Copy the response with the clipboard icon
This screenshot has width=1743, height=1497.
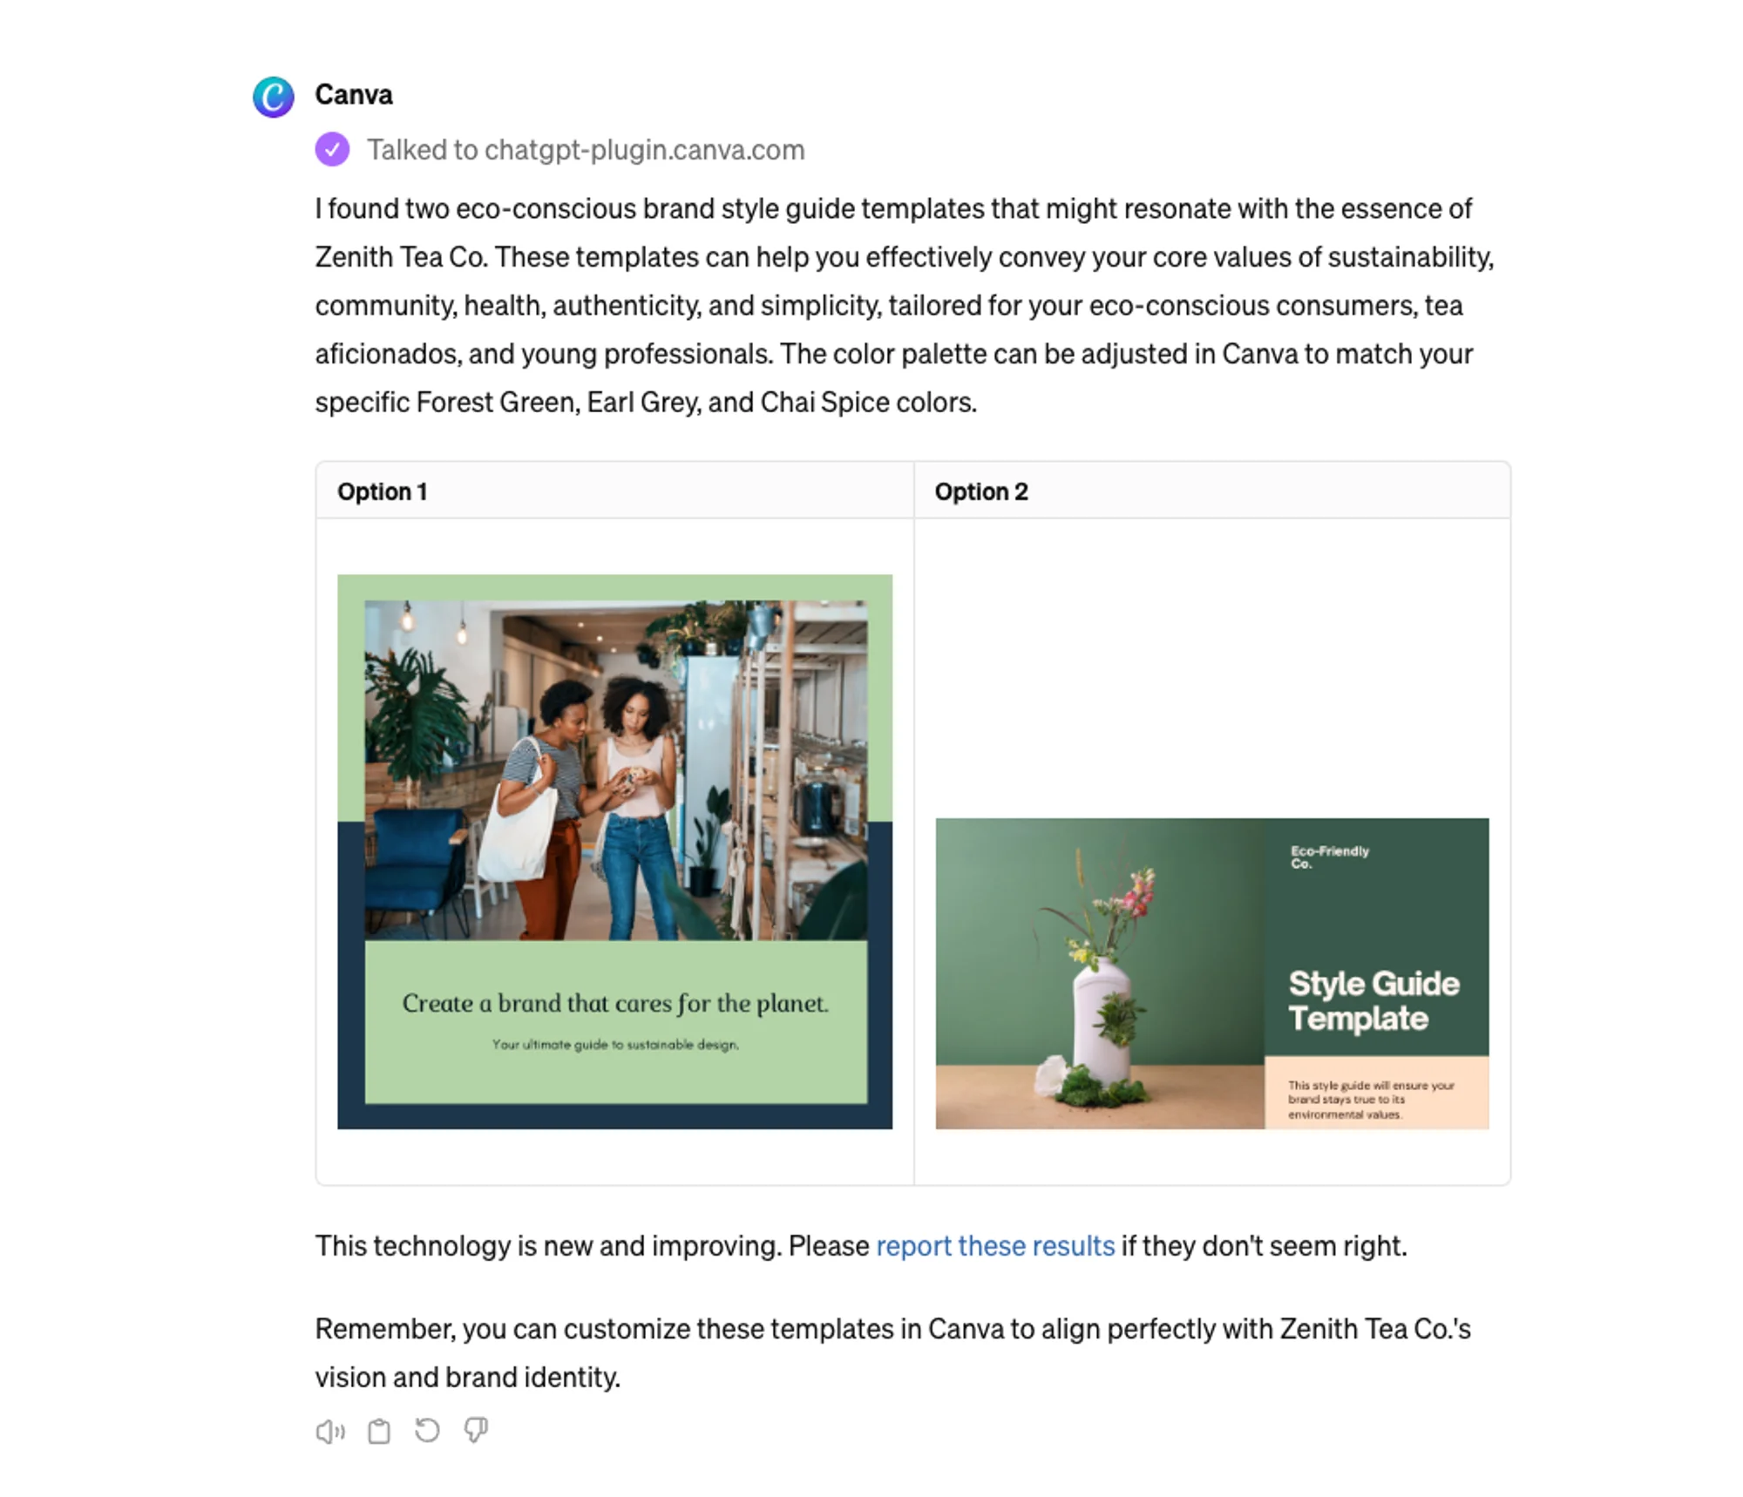[x=379, y=1431]
